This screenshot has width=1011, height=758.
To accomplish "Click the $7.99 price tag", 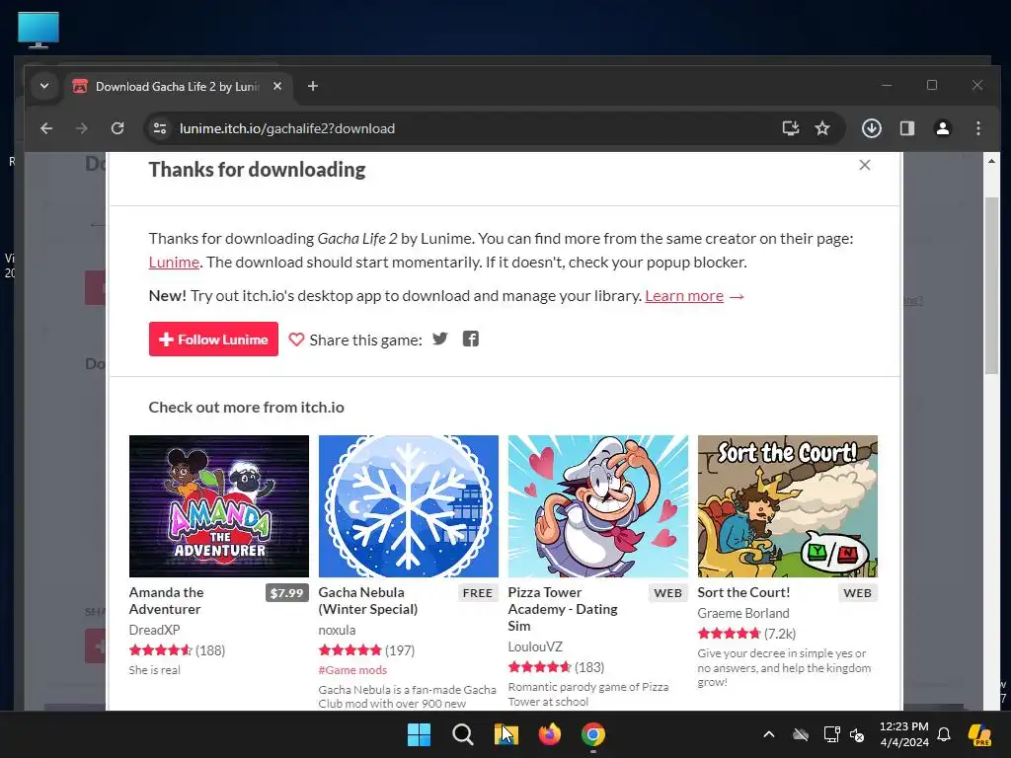I will tap(287, 593).
